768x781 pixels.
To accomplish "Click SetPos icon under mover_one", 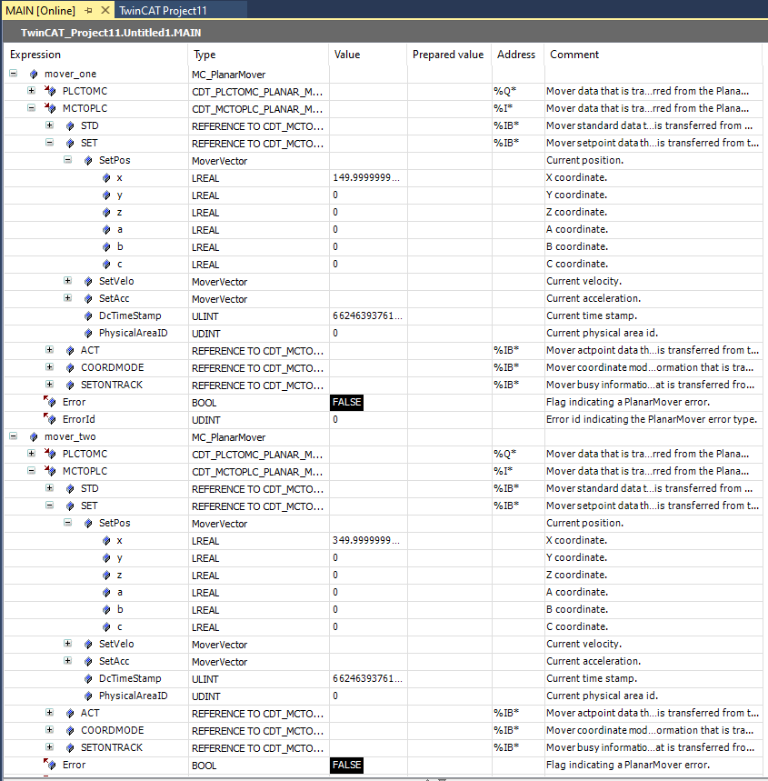I will tap(88, 160).
